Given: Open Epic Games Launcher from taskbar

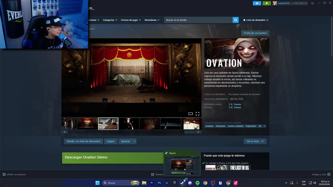Looking at the screenshot, I should [175, 183].
